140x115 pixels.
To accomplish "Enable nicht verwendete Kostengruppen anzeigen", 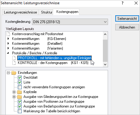I will [x=20, y=87].
